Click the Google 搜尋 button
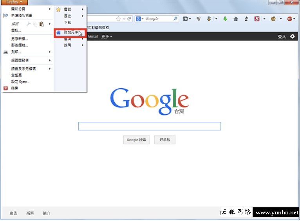Image resolution: width=300 pixels, height=221 pixels. point(136,140)
